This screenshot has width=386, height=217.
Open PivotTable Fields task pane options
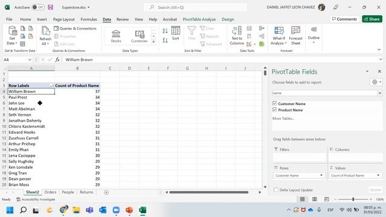tap(367, 71)
